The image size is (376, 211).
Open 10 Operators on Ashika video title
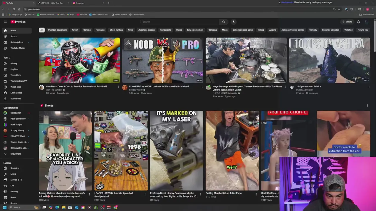pyautogui.click(x=308, y=86)
